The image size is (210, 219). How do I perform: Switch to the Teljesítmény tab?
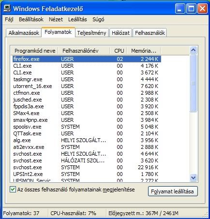tap(91, 33)
